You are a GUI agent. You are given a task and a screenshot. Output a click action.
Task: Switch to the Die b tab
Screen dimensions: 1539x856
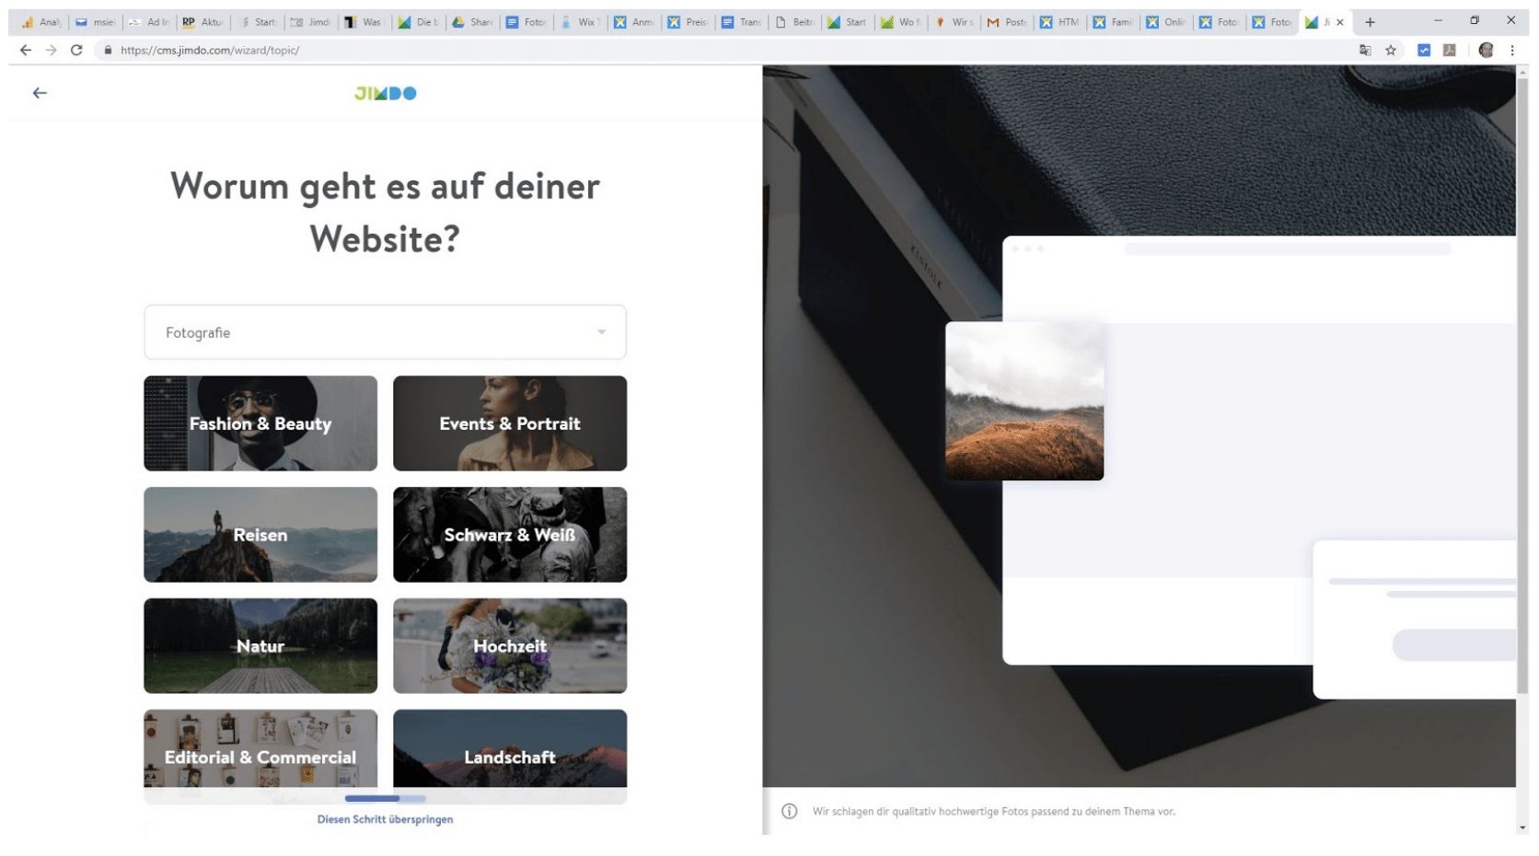[417, 22]
